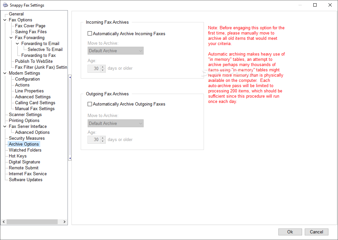The height and width of the screenshot is (240, 338).
Task: Open Line Properties settings
Action: coord(29,91)
